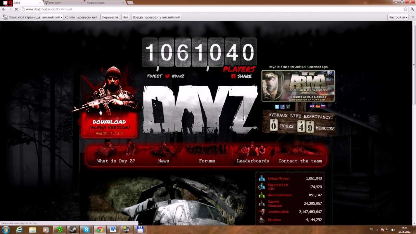Image resolution: width=416 pixels, height=234 pixels.
Task: Click the Twitter share icon under ARMA banner
Action: coord(277,107)
